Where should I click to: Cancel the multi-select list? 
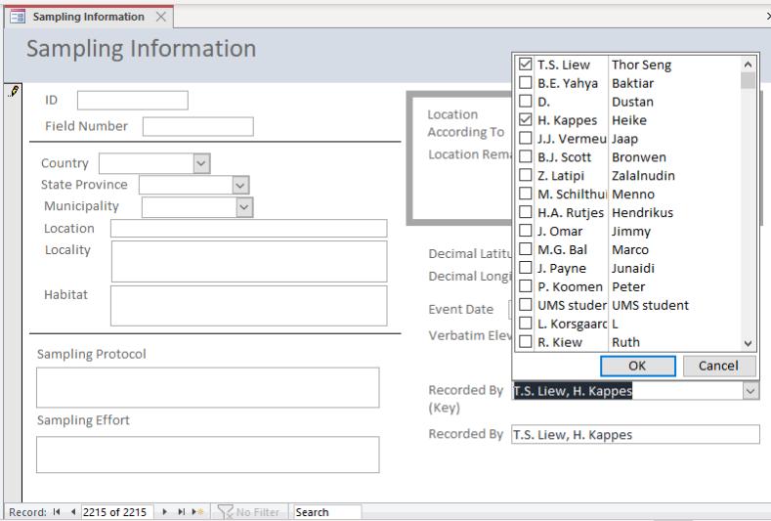[719, 366]
